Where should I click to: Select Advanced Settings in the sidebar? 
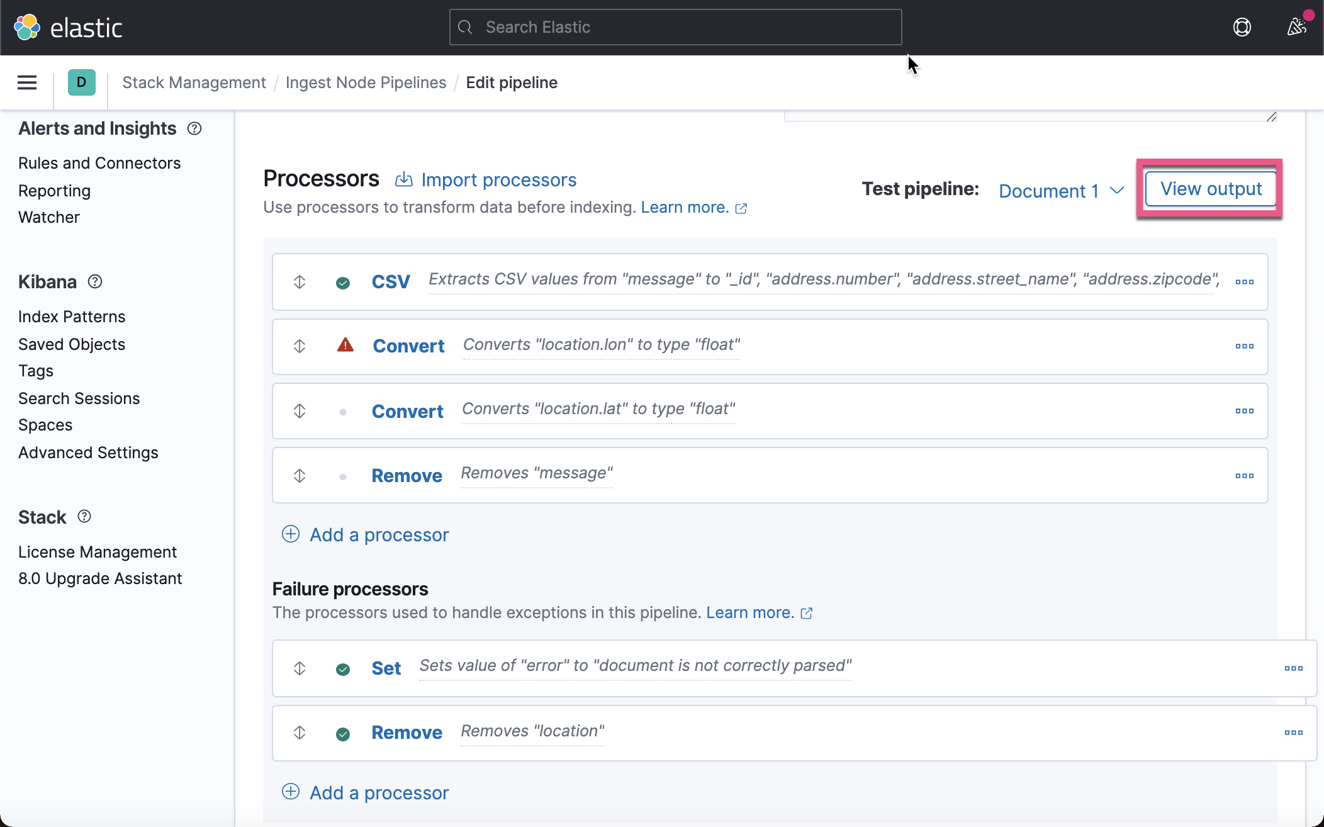coord(87,453)
